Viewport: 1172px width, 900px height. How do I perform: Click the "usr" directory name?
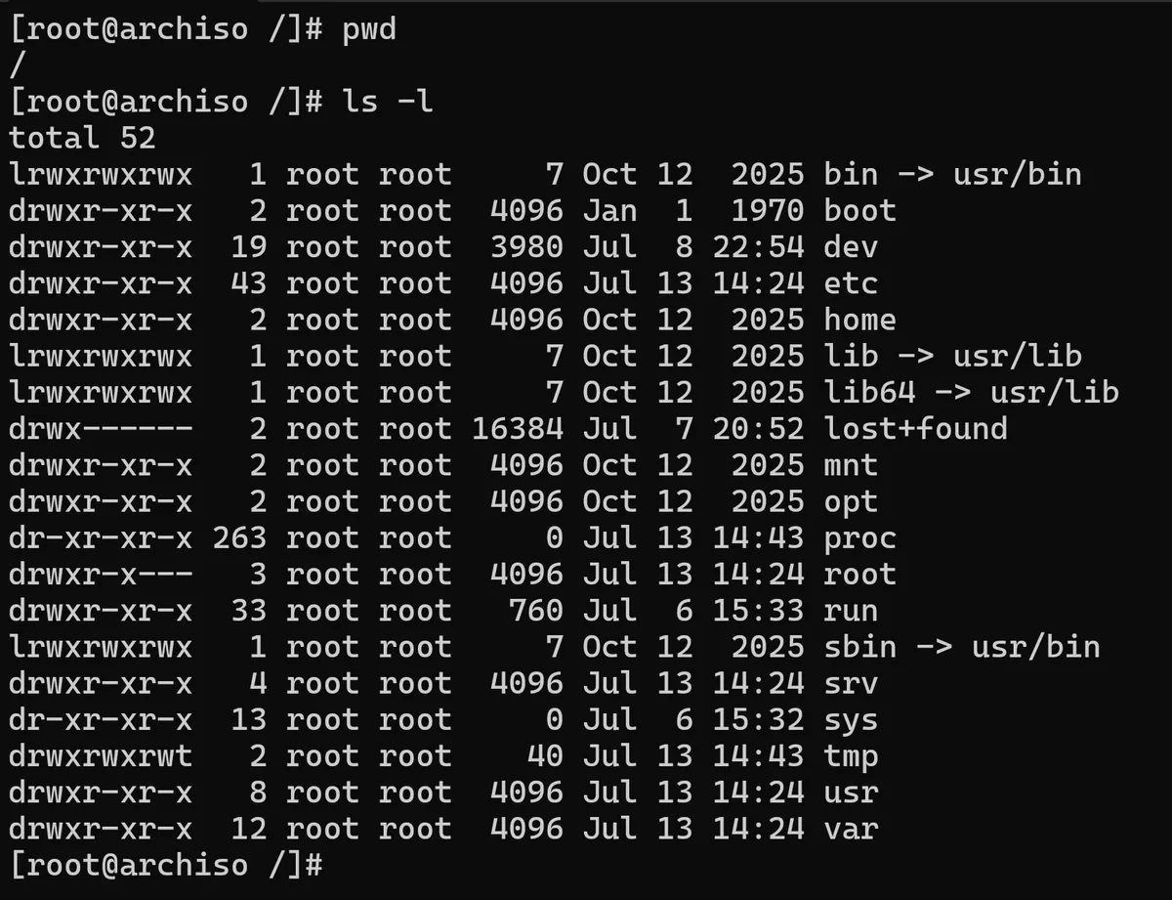851,793
